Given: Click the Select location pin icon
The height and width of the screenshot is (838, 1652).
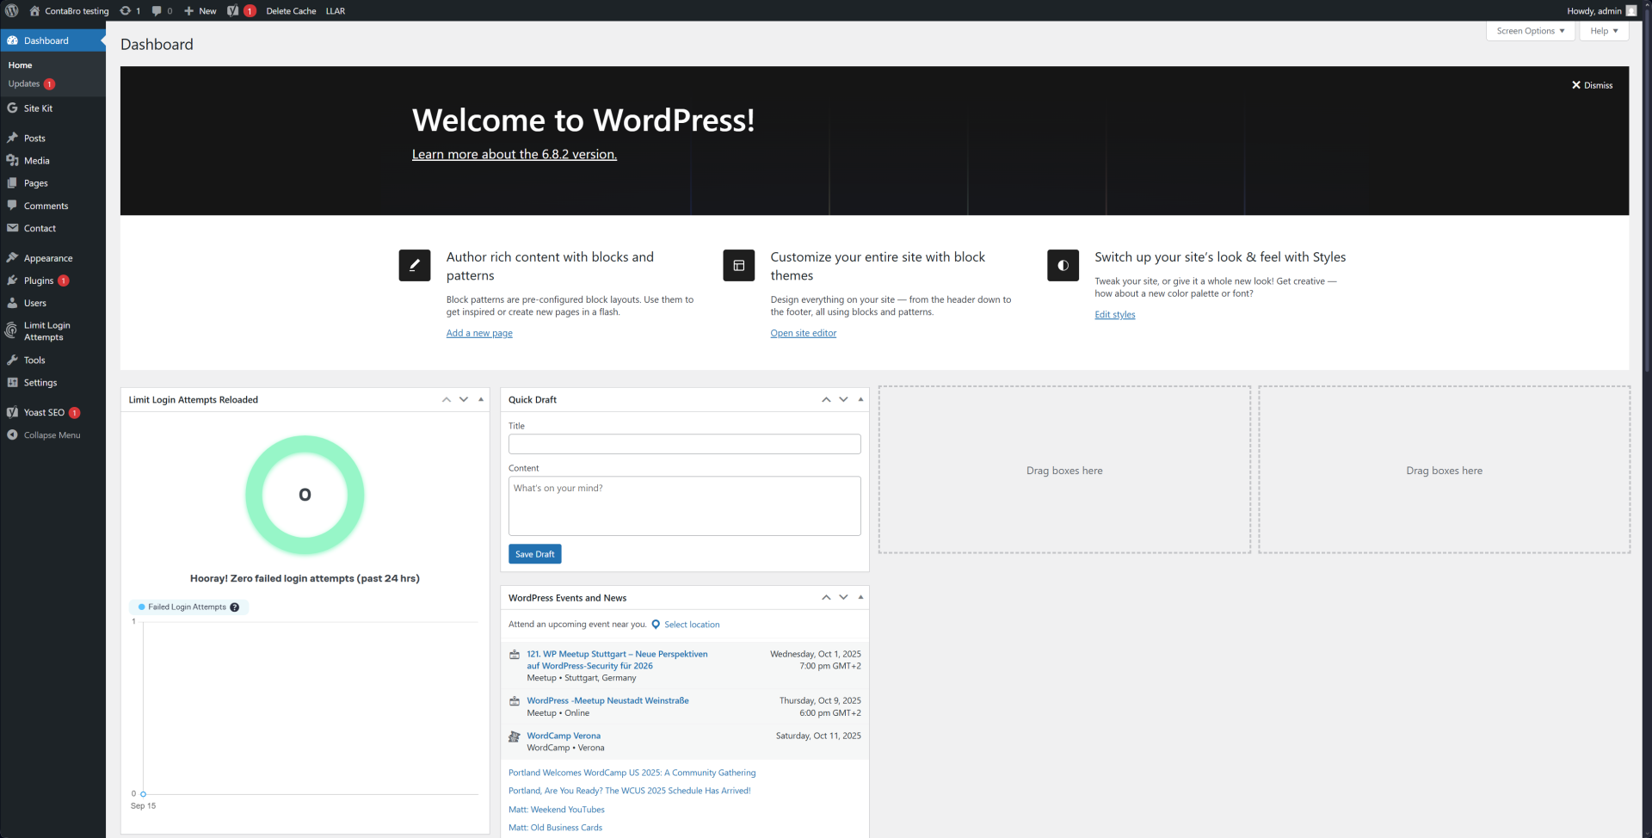Looking at the screenshot, I should point(656,625).
